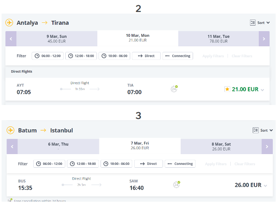
Task: Click the 24-hour cancellation icon on BUS flight
Action: (177, 184)
